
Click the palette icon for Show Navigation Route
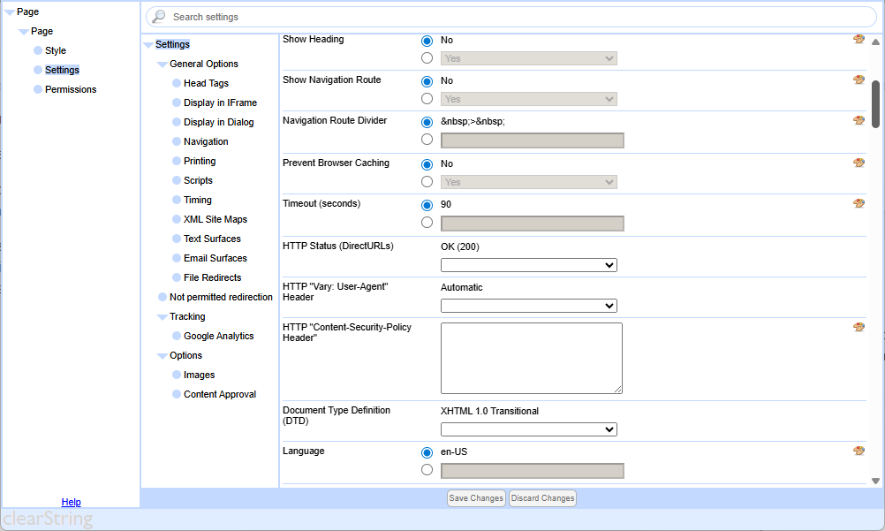[x=859, y=80]
